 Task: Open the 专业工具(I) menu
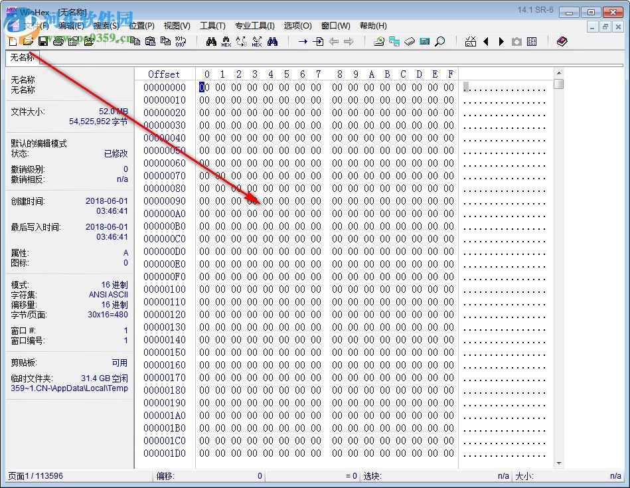click(x=254, y=26)
